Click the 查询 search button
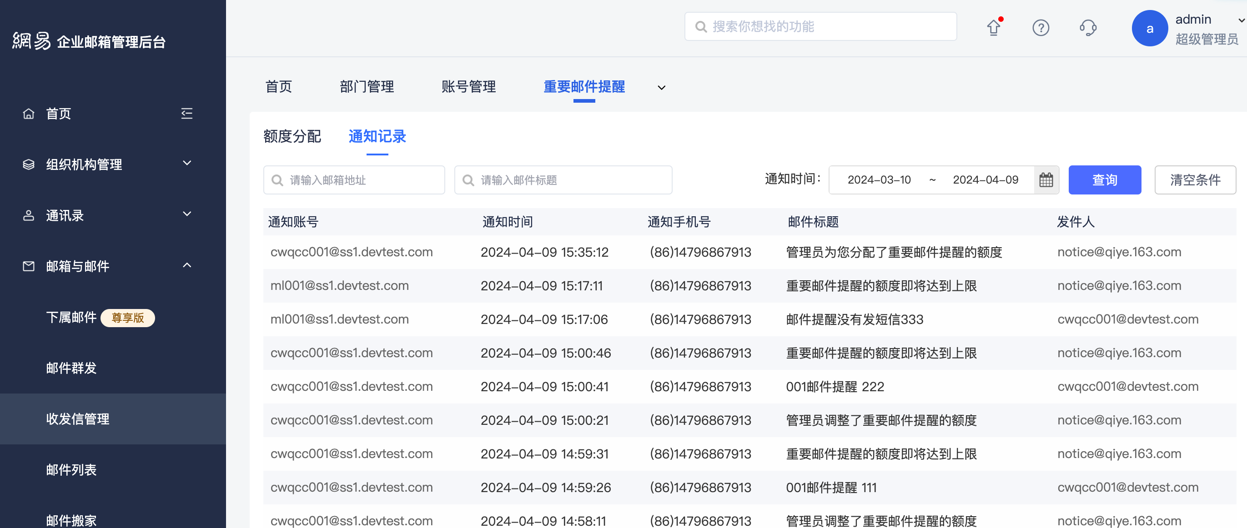Viewport: 1247px width, 528px height. point(1105,180)
